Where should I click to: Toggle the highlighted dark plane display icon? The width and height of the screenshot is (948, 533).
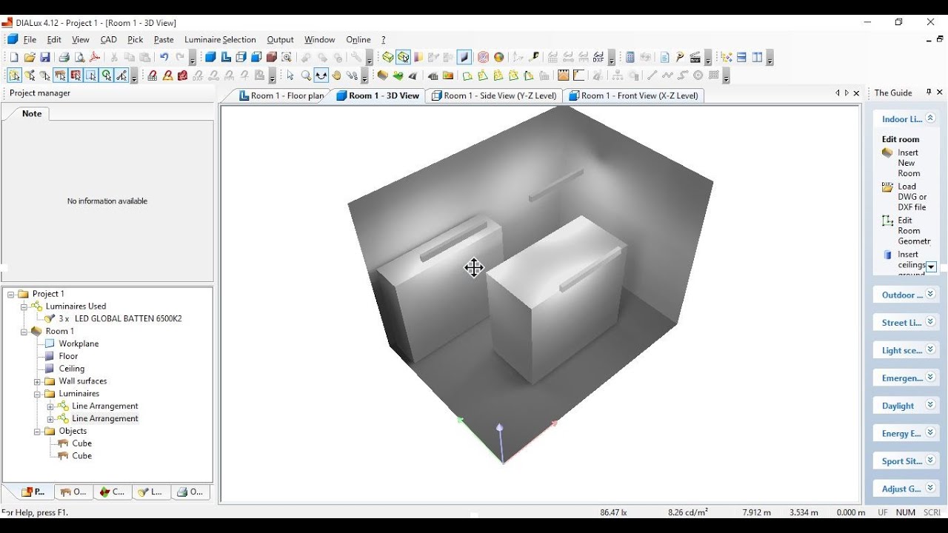tap(464, 57)
